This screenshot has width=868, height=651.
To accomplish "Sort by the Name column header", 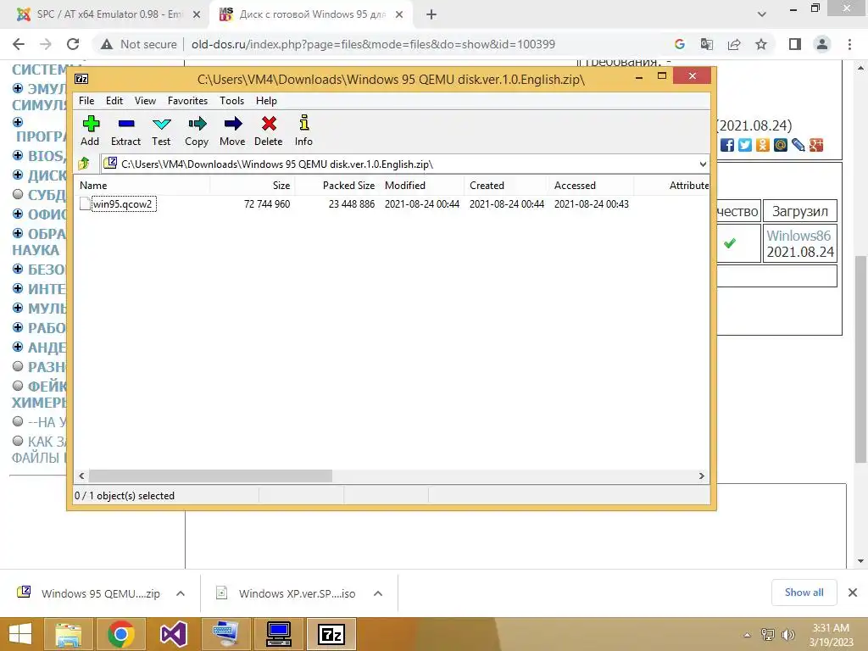I will pos(142,186).
